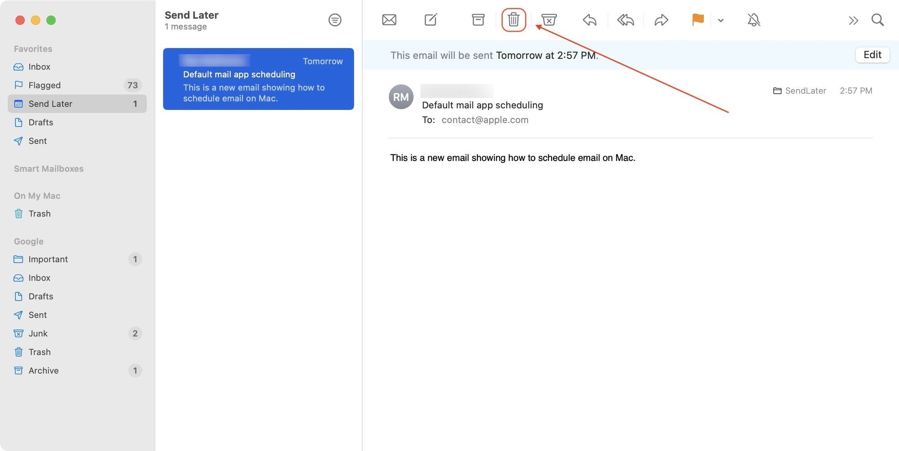This screenshot has width=899, height=451.
Task: Toggle the orange flag on message
Action: 698,20
